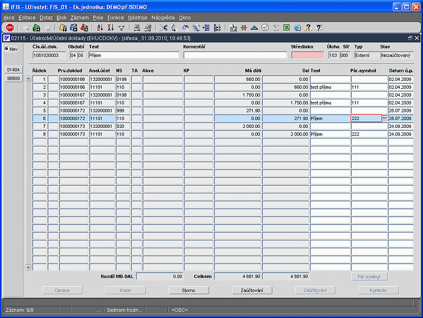Click the scroll-down arrow below the rows

coord(29,268)
